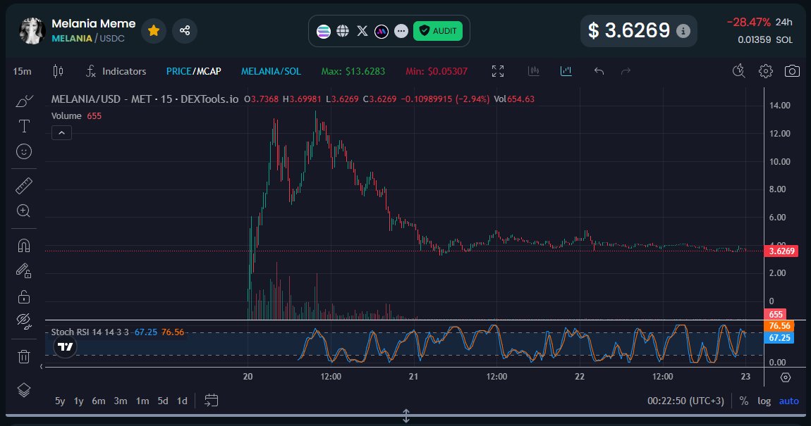Image resolution: width=811 pixels, height=426 pixels.
Task: Switch to PRICE view
Action: click(x=178, y=71)
